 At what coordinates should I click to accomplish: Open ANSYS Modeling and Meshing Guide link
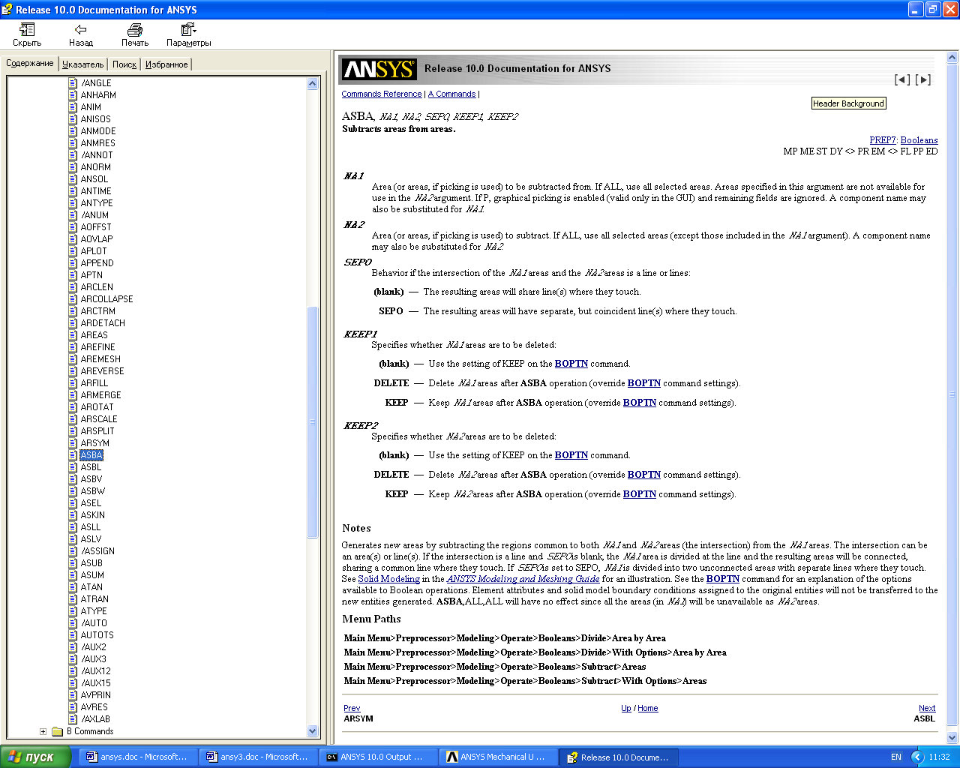click(x=523, y=579)
